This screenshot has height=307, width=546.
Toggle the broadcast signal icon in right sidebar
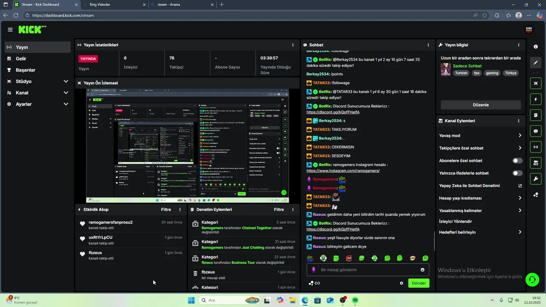point(536,147)
